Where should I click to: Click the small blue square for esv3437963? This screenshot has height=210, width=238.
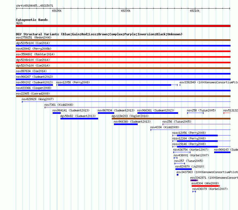coord(178,175)
